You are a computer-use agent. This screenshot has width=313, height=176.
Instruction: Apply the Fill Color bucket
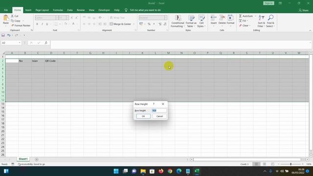pos(66,24)
